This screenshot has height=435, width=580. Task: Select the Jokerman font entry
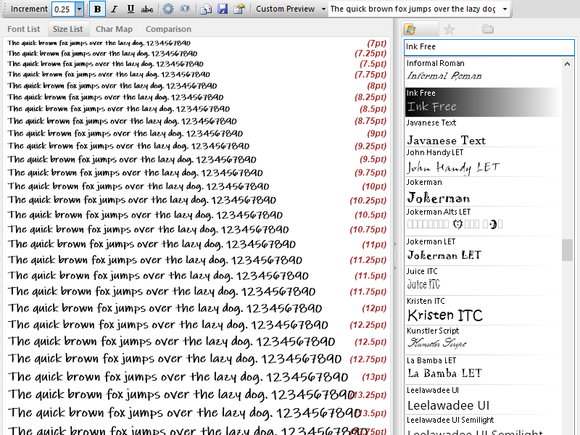[x=483, y=191]
